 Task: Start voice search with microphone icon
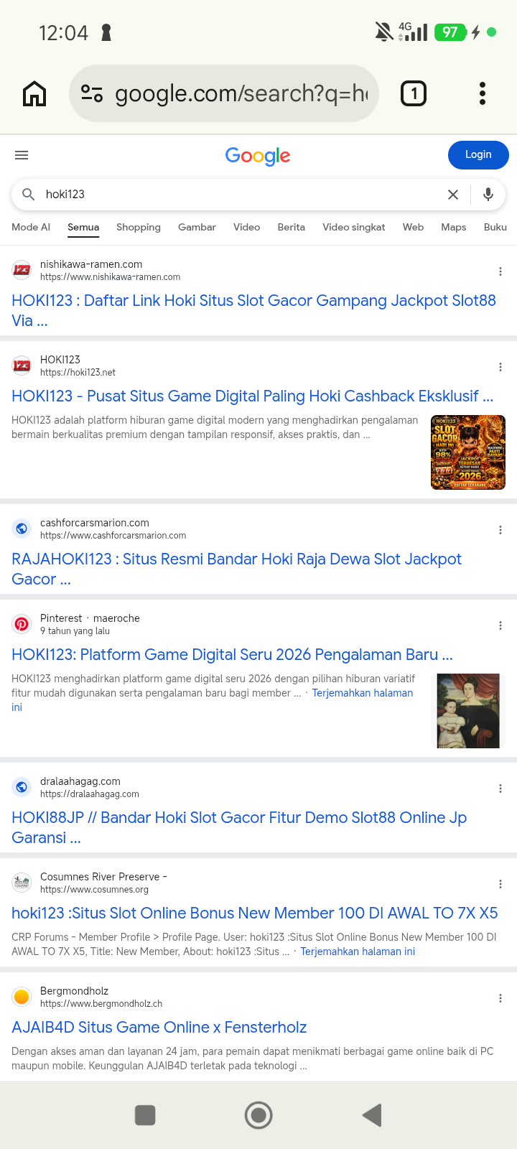coord(488,195)
